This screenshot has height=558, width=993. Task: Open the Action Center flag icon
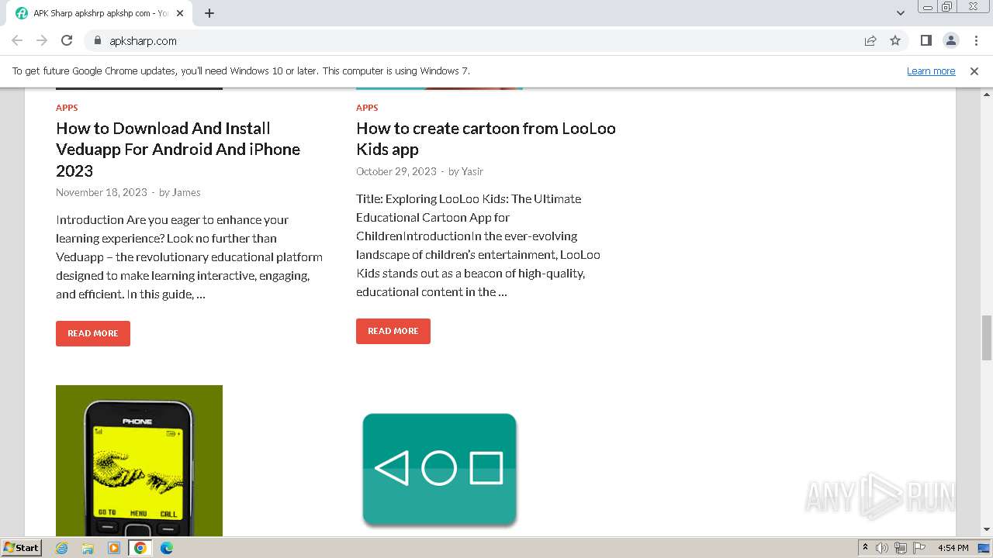(x=919, y=548)
